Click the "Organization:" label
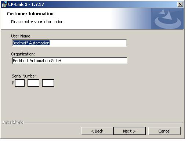This screenshot has width=188, height=141. point(23,54)
